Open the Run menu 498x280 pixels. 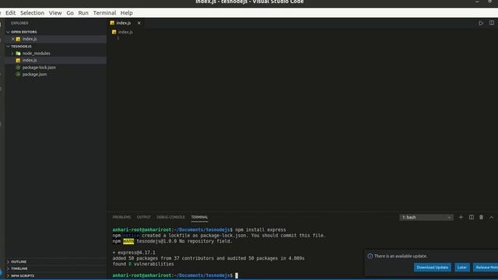83,13
